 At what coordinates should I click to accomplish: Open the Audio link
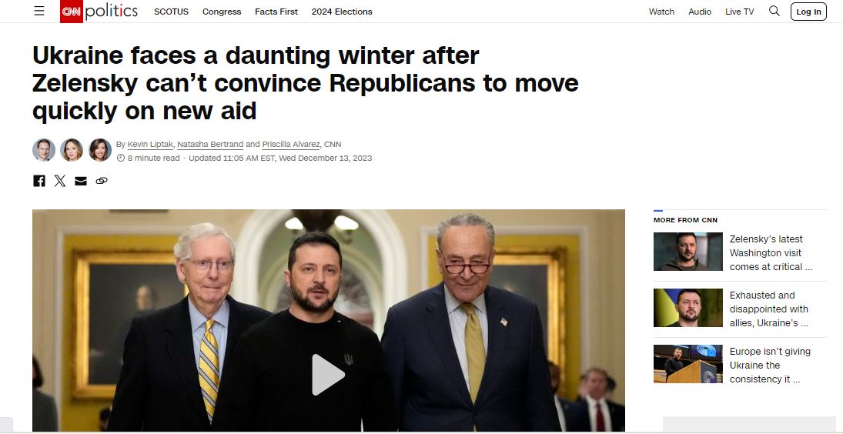[x=700, y=12]
